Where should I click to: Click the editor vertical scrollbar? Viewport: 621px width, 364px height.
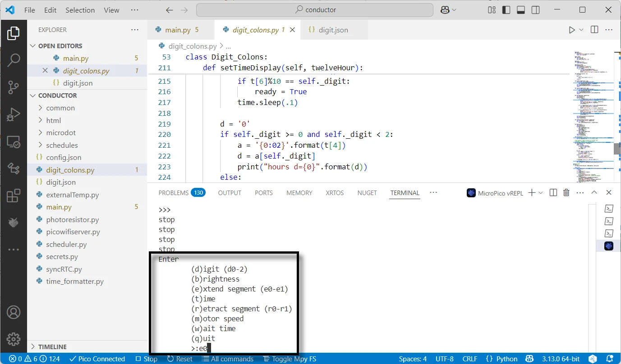617,149
